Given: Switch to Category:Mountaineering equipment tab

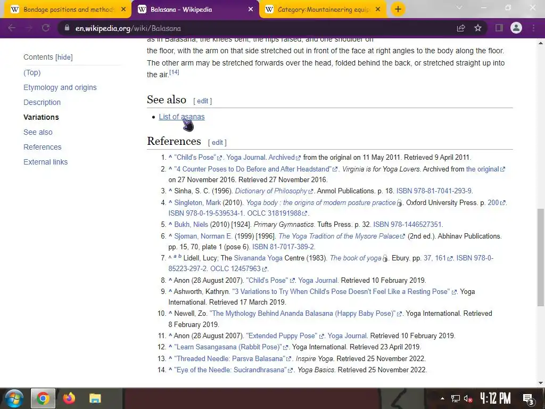Looking at the screenshot, I should point(323,10).
